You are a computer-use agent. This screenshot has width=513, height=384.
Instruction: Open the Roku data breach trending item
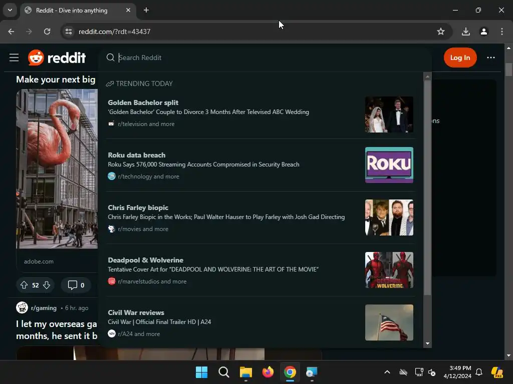(261, 165)
